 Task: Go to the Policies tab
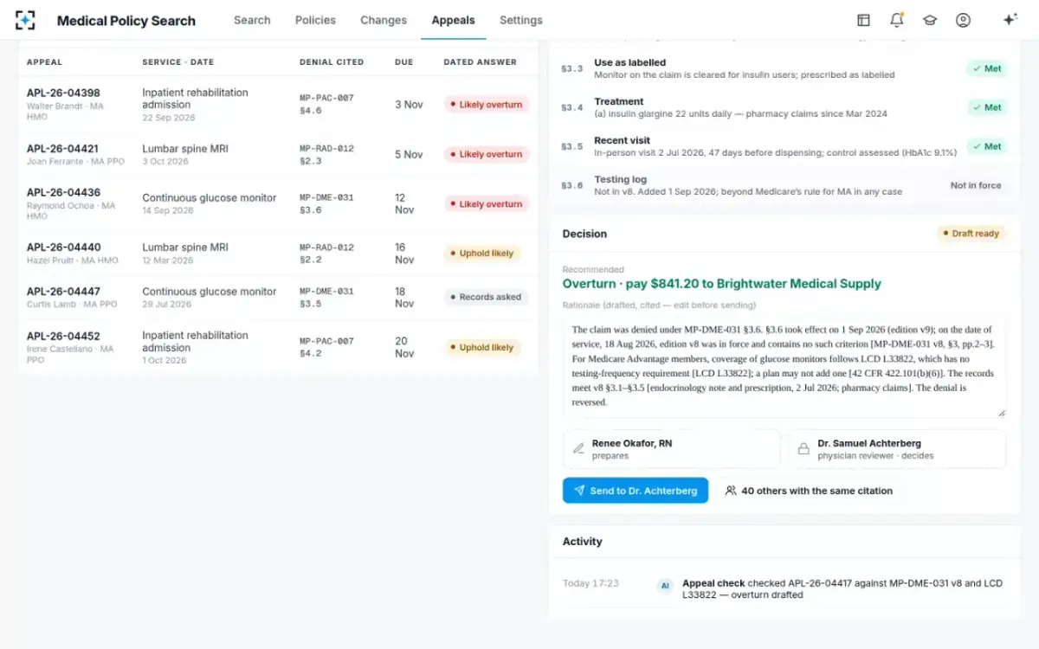[315, 20]
